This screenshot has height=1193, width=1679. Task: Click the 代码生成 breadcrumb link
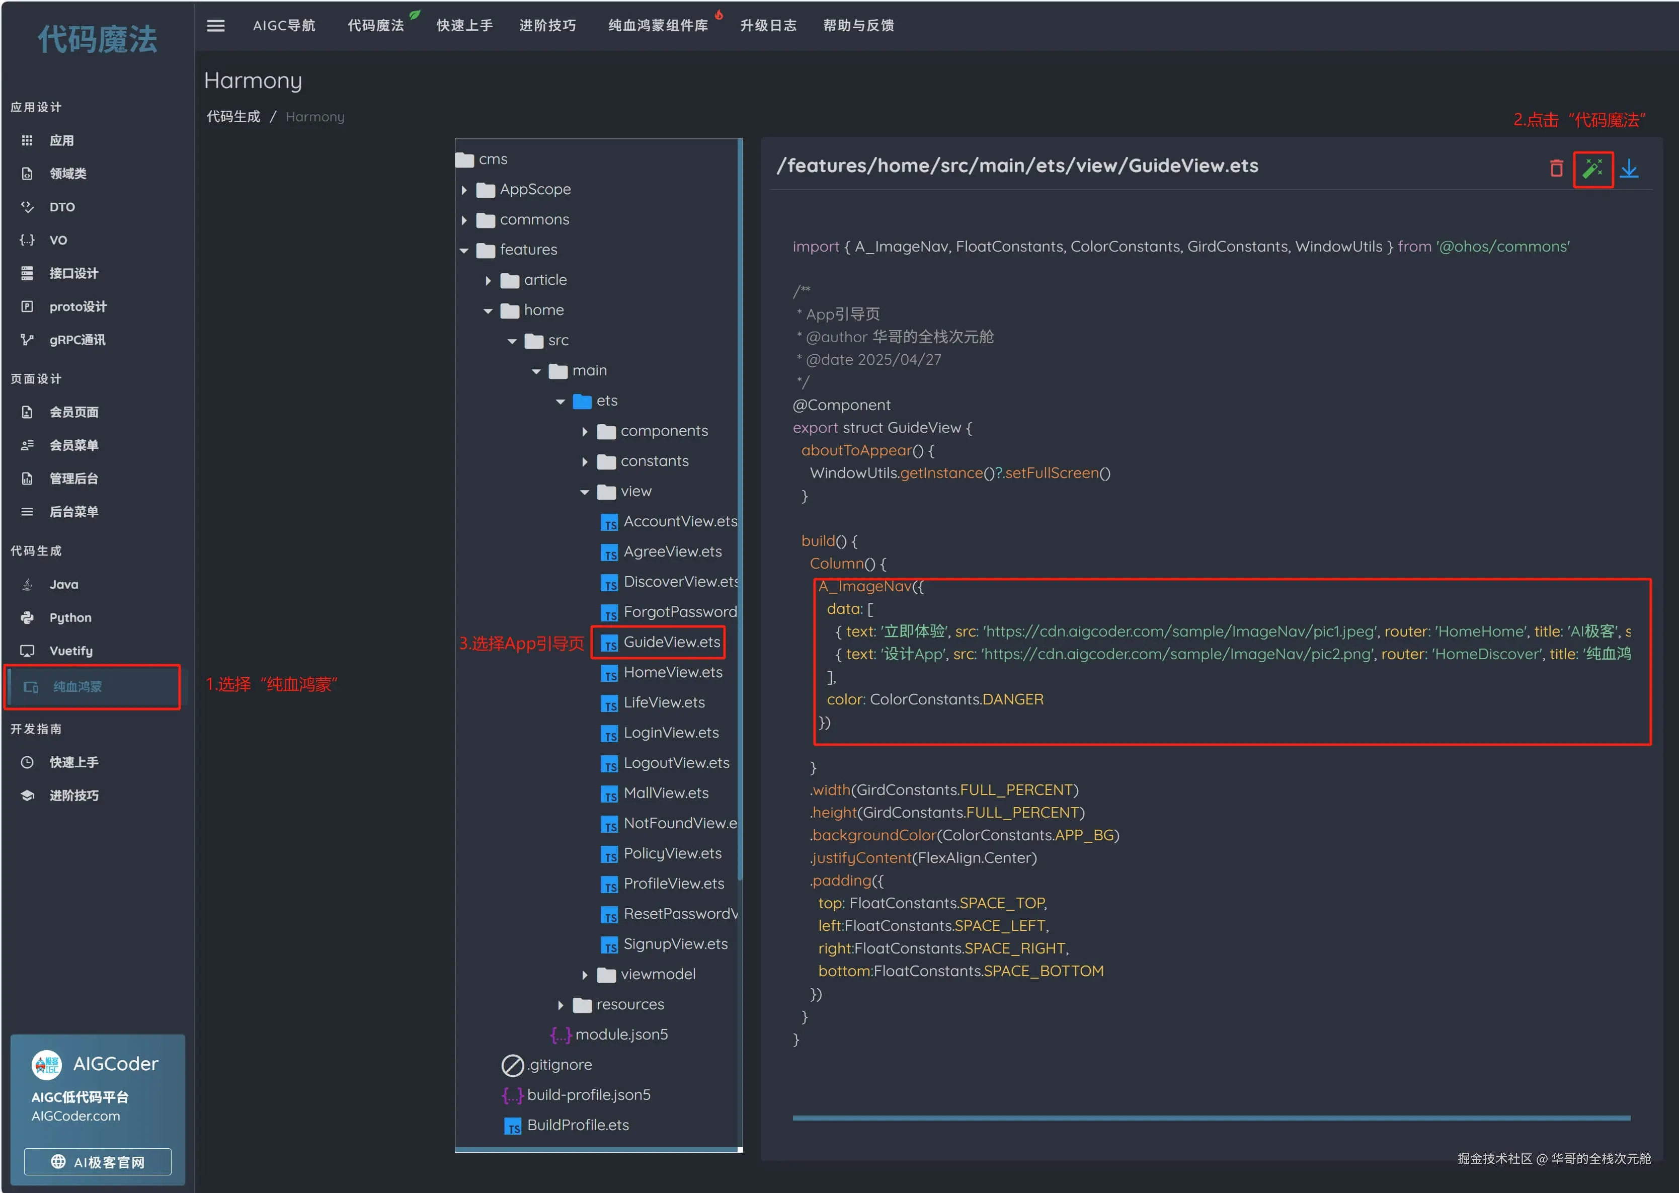point(233,117)
